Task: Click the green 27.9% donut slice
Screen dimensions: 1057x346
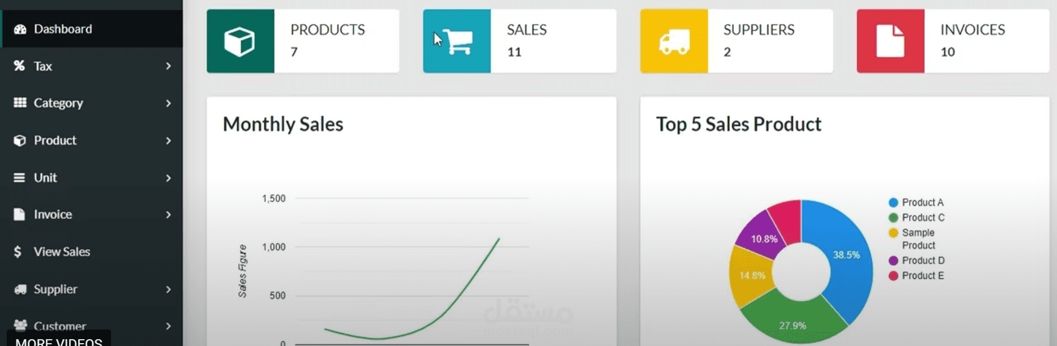Action: point(792,324)
